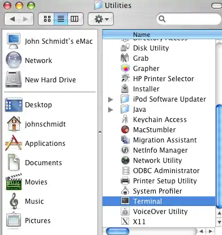This screenshot has width=222, height=235.
Task: Select the New Hard Drive disk icon
Action: point(14,79)
